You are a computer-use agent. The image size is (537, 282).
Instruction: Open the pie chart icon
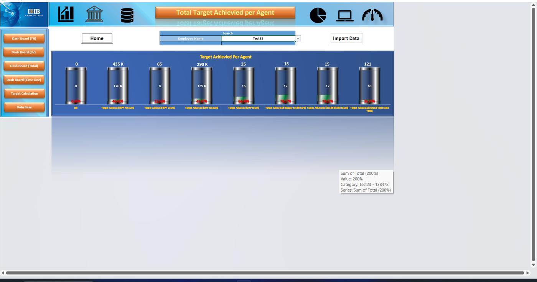pos(318,15)
